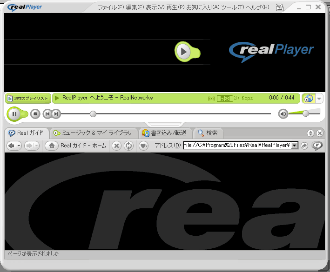
Task: Switch to the Real ガイド tab
Action: click(27, 133)
